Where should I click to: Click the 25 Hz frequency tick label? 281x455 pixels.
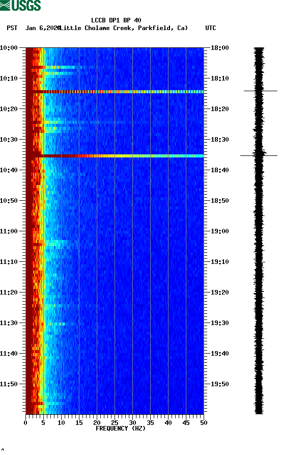point(115,423)
